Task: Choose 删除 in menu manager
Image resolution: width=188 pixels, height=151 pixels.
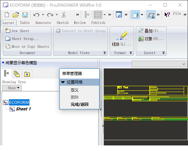Action: click(75, 97)
